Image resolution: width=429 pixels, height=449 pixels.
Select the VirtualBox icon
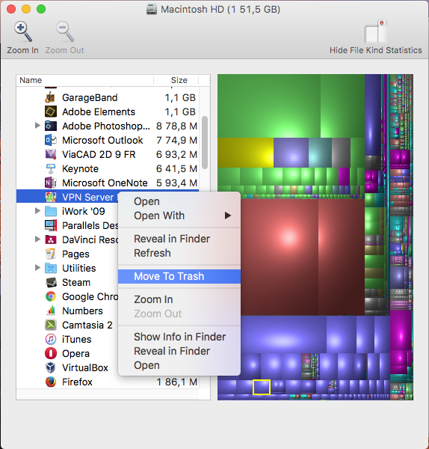pos(51,367)
